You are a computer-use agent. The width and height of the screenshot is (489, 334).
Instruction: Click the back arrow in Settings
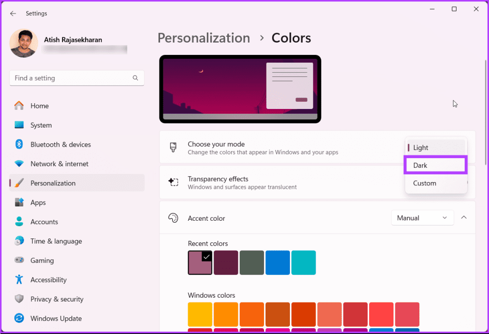[13, 13]
